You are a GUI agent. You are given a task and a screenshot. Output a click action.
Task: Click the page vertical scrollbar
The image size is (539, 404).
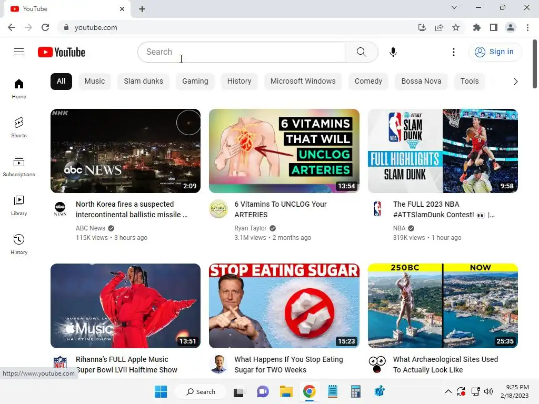(x=535, y=64)
